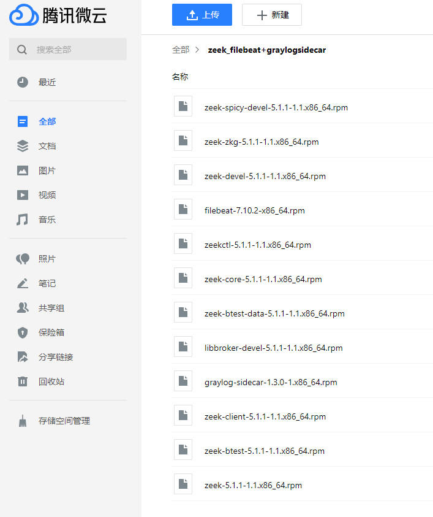This screenshot has height=517, width=433.
Task: Select zeek-zkg-5.1.1-1.1.x86_64.rpm file name
Action: point(262,142)
